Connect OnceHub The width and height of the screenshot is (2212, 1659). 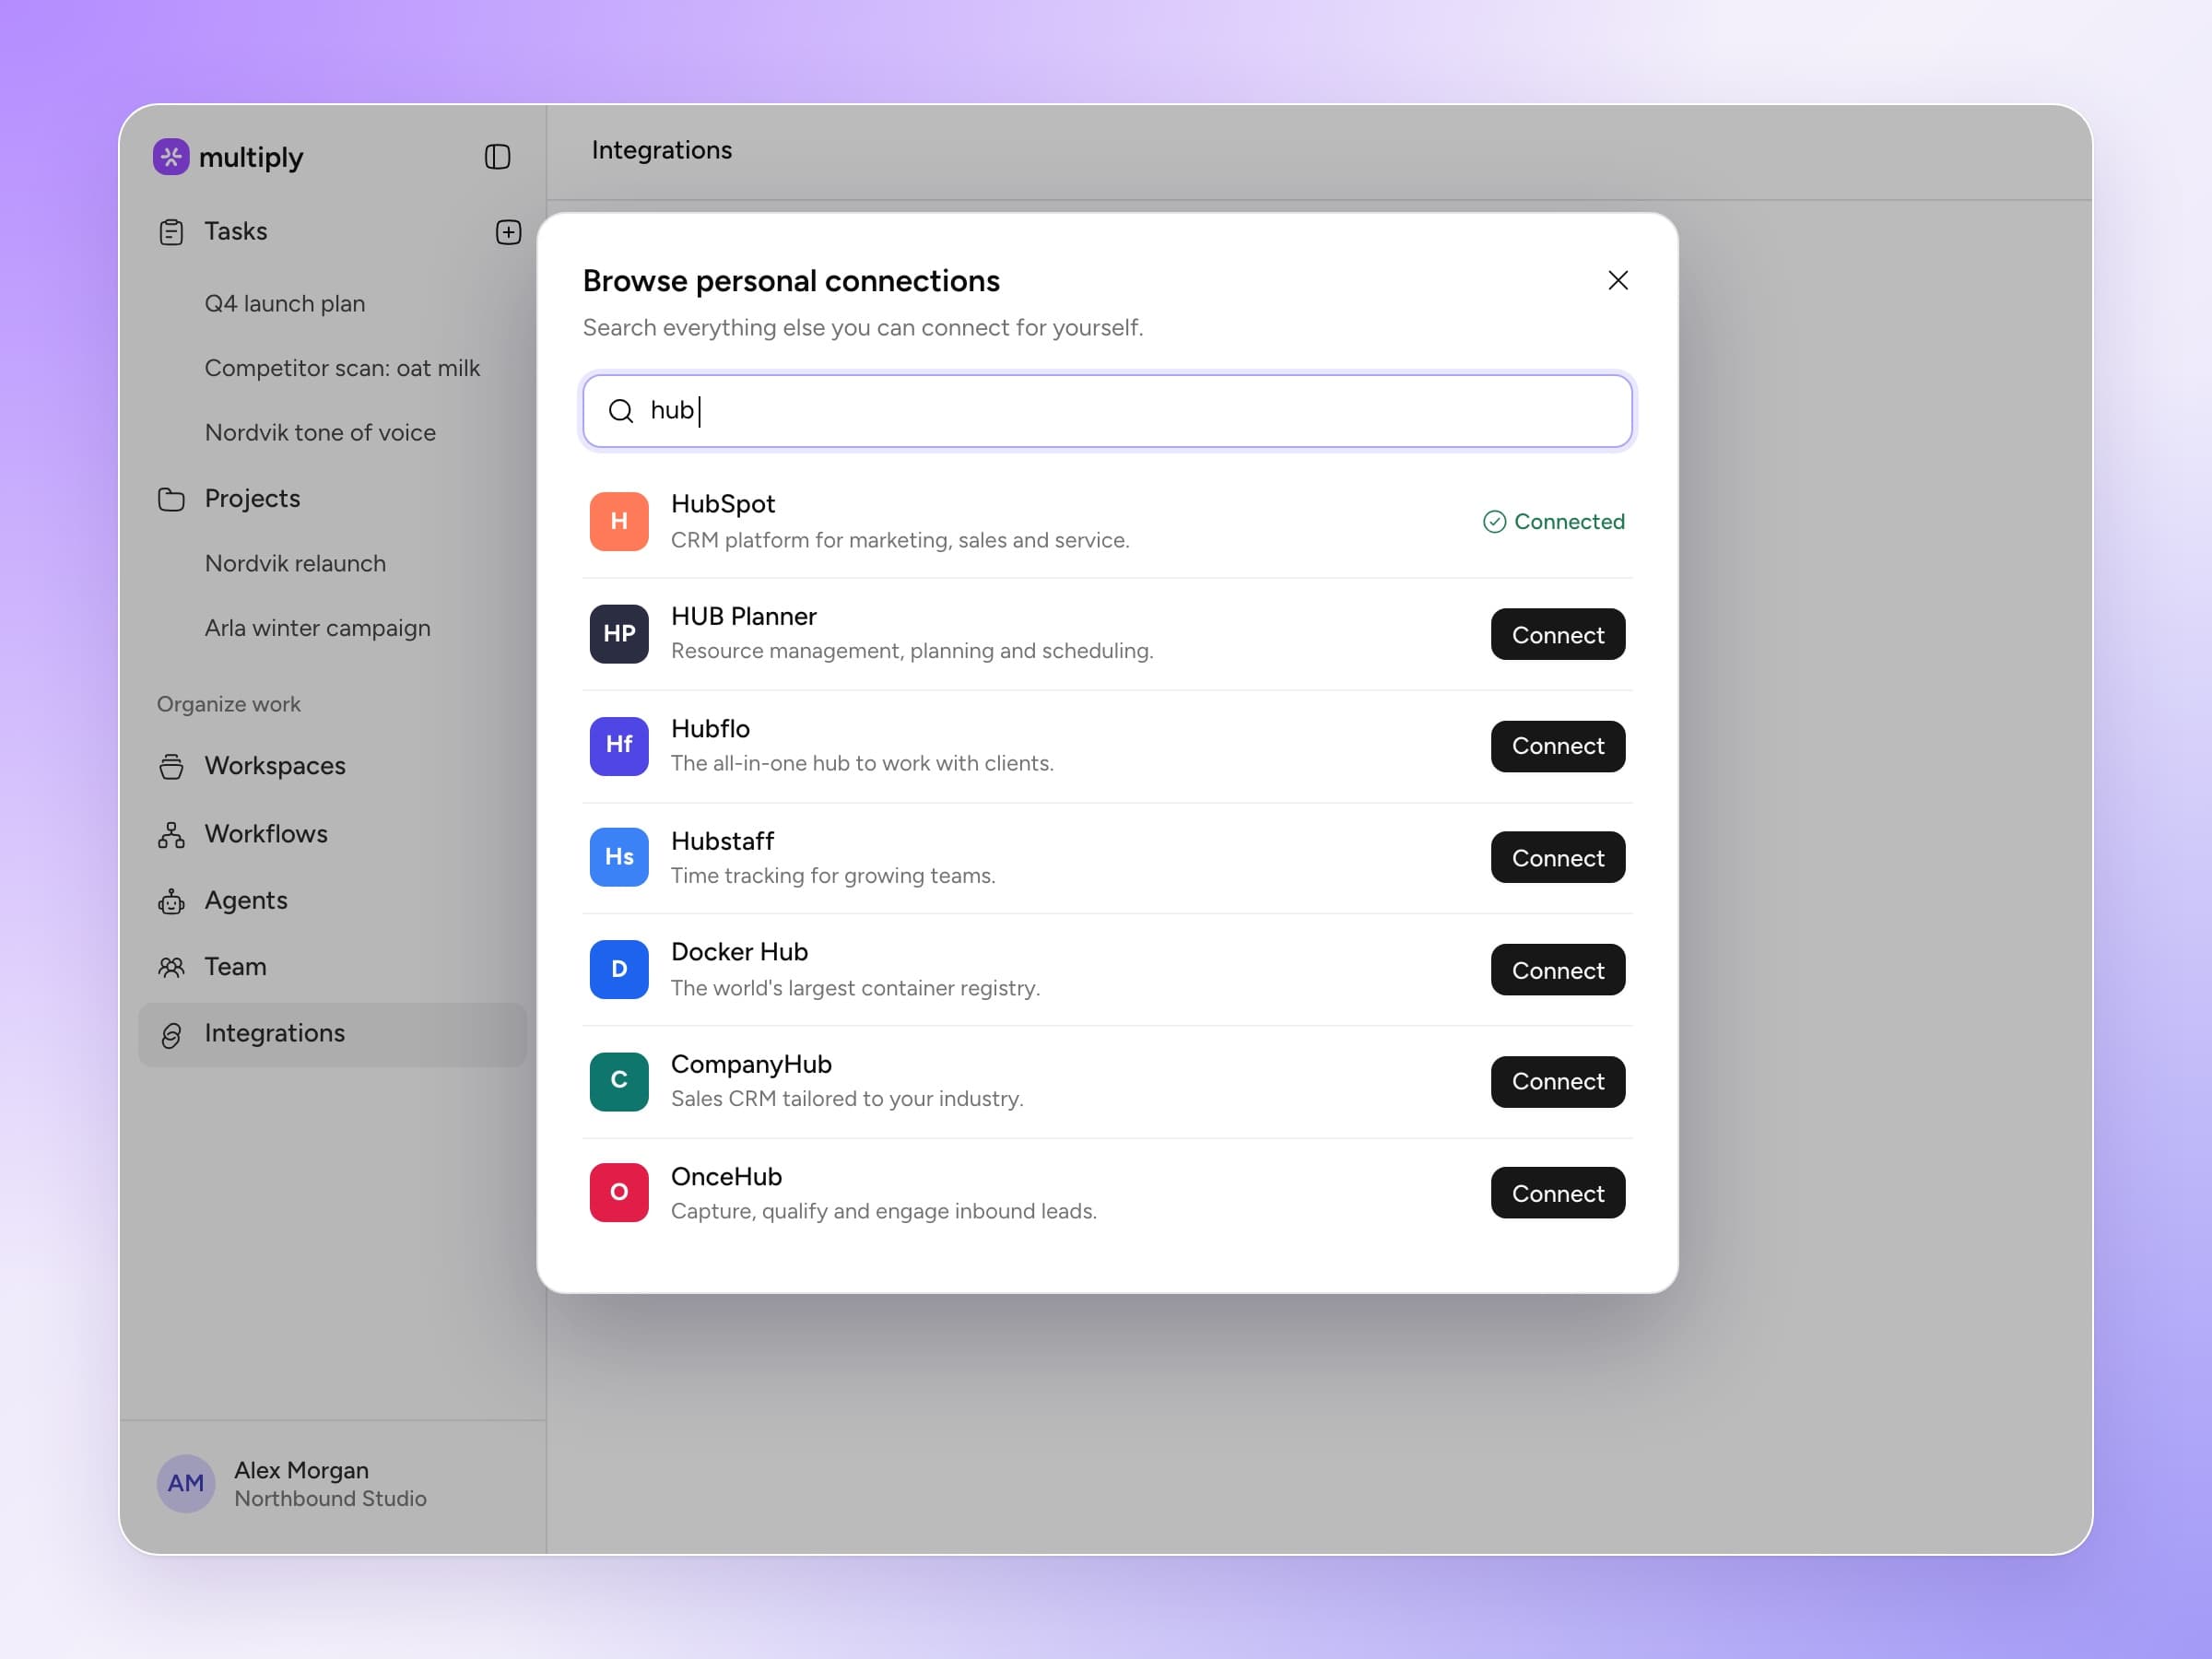[x=1558, y=1193]
